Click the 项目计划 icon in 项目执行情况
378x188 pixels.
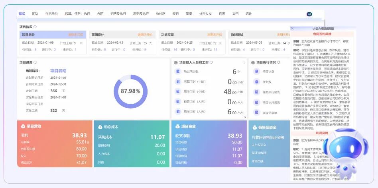(256, 72)
